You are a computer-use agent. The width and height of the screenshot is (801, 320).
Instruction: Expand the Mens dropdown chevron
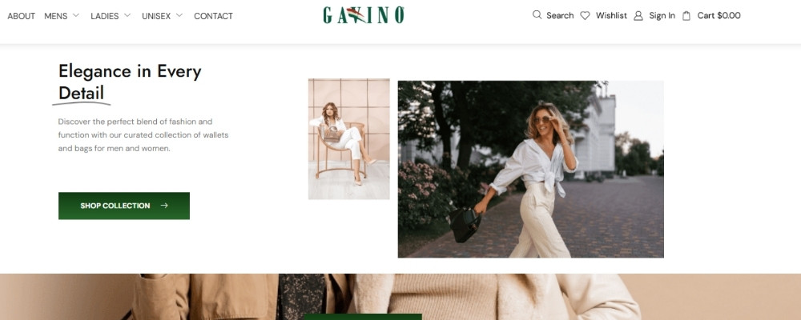pos(76,15)
